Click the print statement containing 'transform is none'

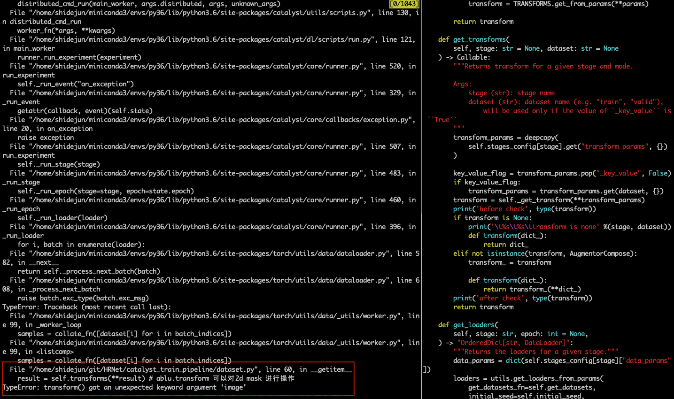570,227
